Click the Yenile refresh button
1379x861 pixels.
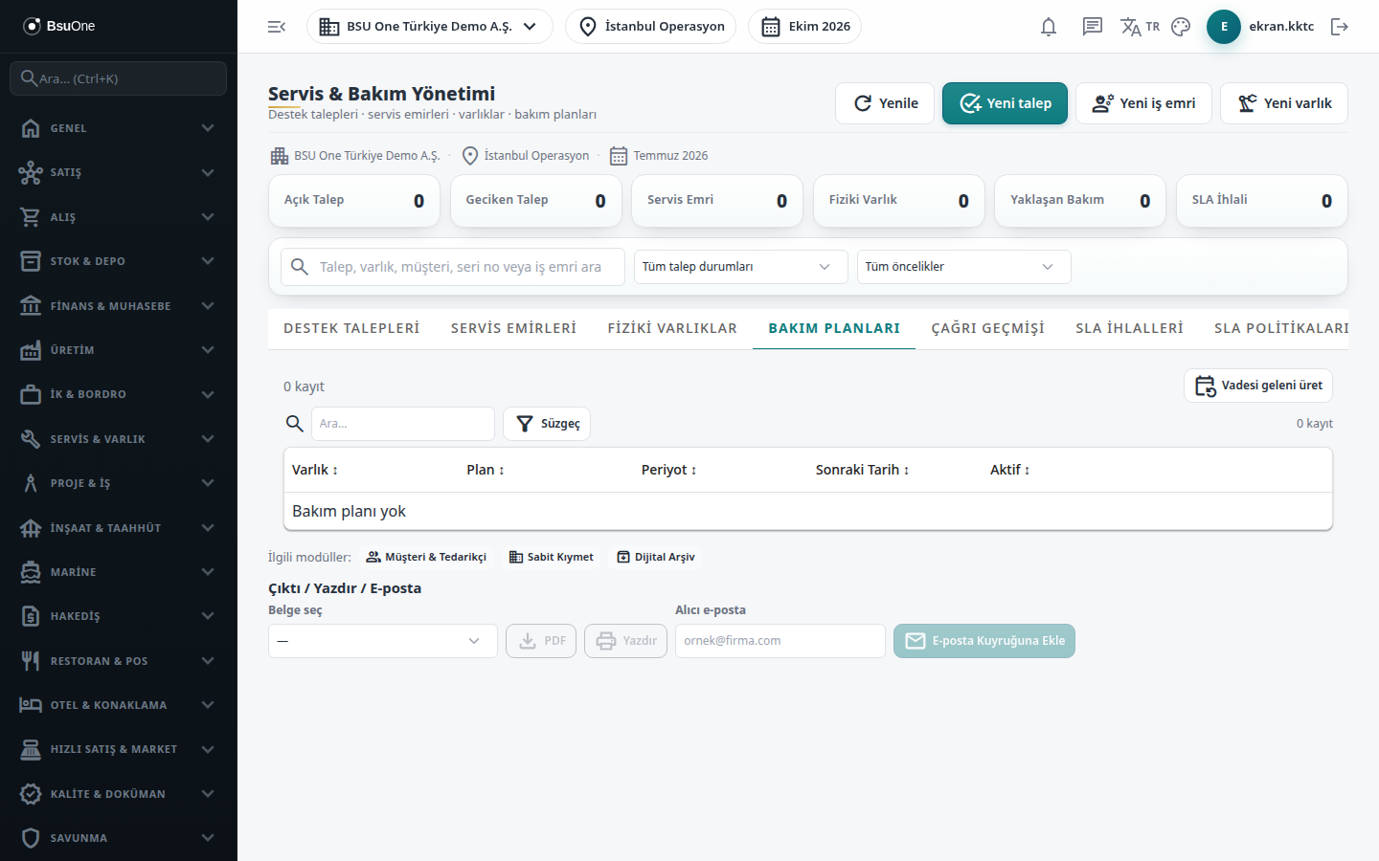coord(886,103)
